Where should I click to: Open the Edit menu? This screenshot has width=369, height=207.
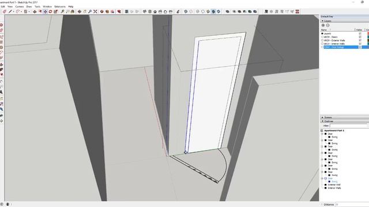click(2, 6)
